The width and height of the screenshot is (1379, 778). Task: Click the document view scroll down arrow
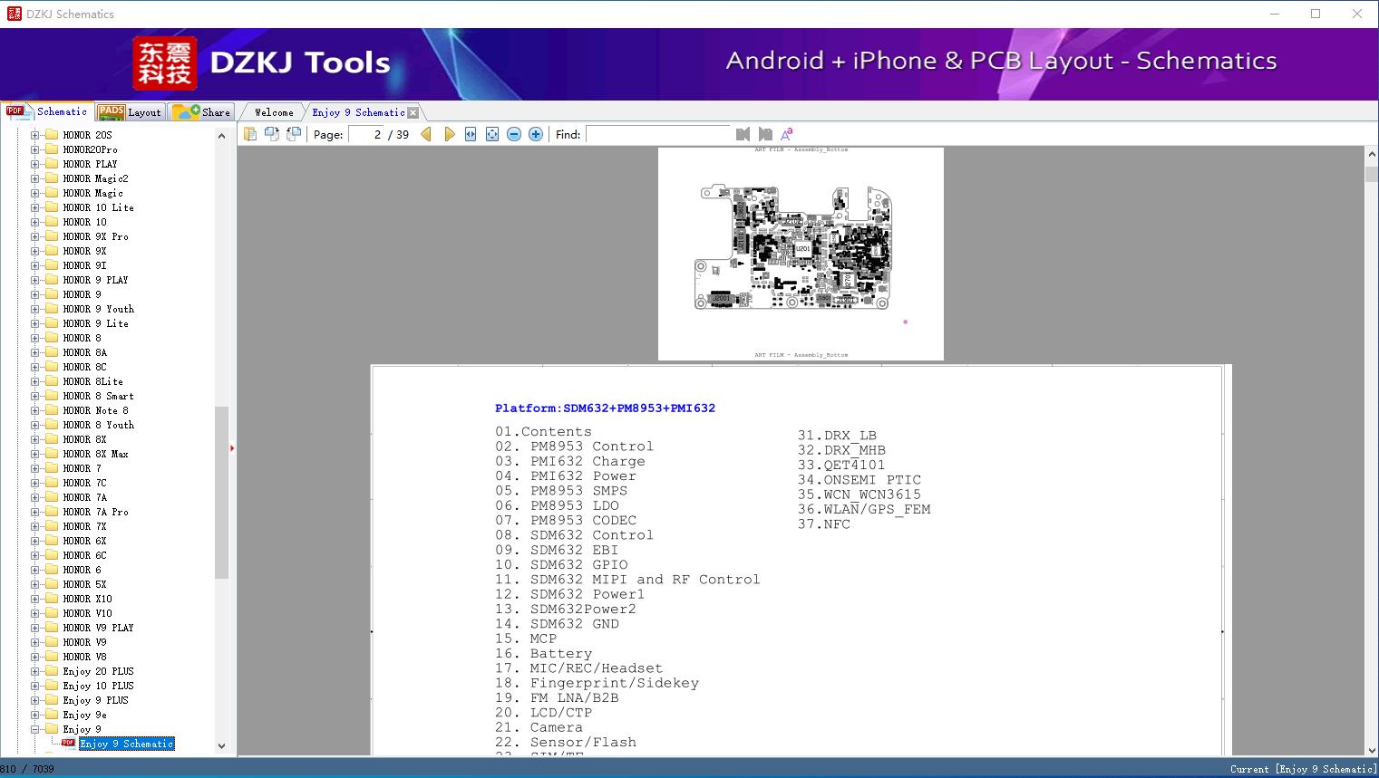[x=1371, y=748]
